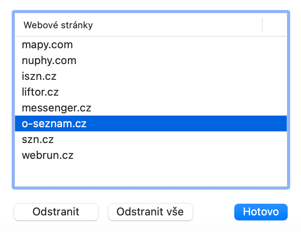This screenshot has width=301, height=232.
Task: Select the nuphy.com entry
Action: pyautogui.click(x=49, y=61)
